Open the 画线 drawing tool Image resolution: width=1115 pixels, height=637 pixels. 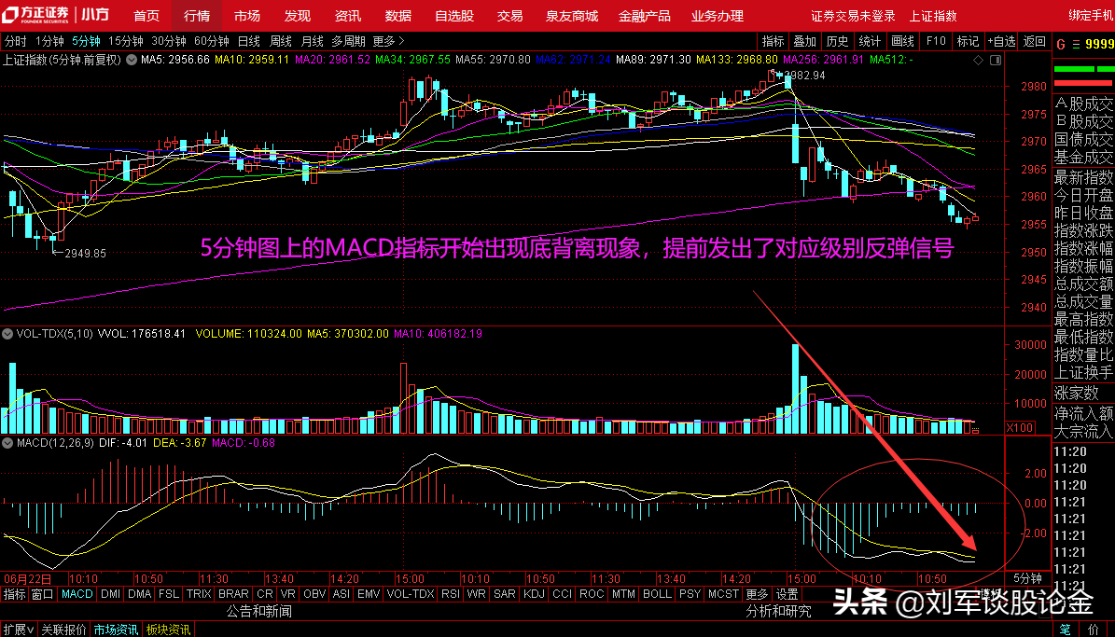coord(901,41)
